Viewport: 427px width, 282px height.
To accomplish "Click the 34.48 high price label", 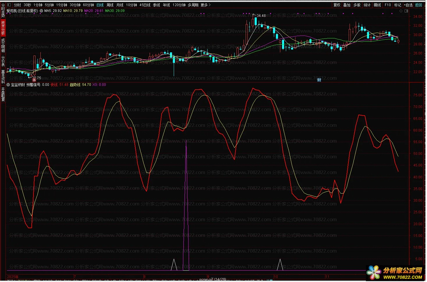I will [261, 16].
